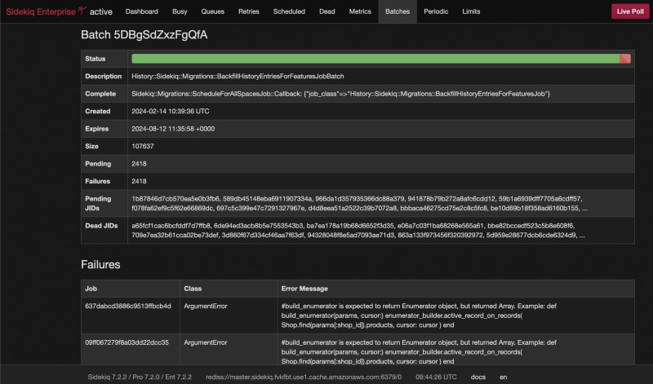
Task: Click the Pending row label
Action: coord(98,164)
